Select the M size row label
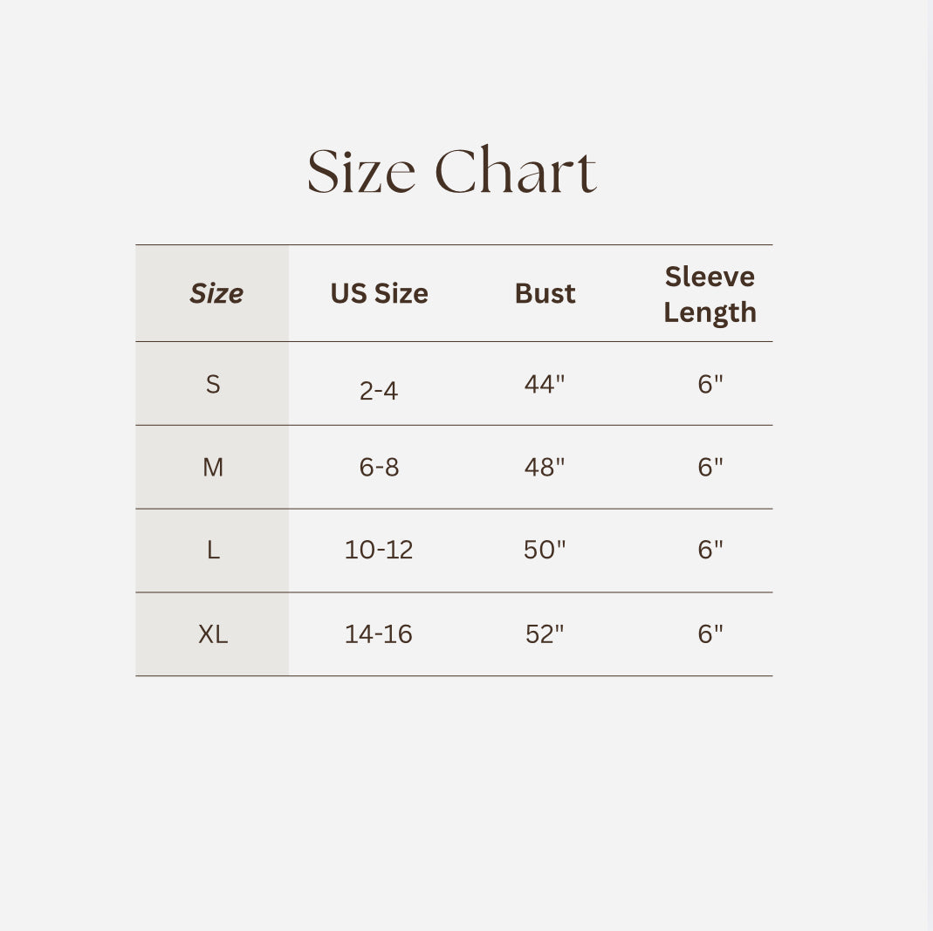The image size is (933, 931). click(213, 468)
